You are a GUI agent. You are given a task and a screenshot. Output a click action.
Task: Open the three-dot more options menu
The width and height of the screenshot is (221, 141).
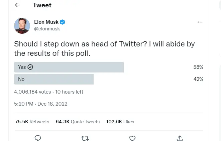point(200,22)
